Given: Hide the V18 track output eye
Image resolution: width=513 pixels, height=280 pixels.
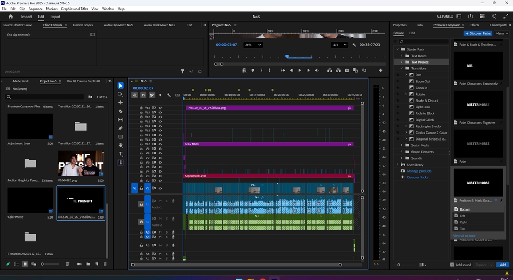Looking at the screenshot, I should pos(160,107).
